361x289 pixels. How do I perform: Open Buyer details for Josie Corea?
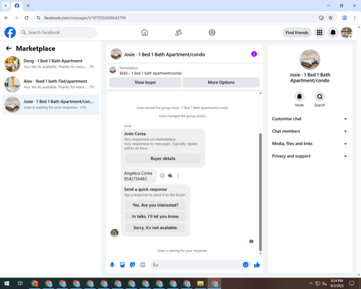(163, 158)
